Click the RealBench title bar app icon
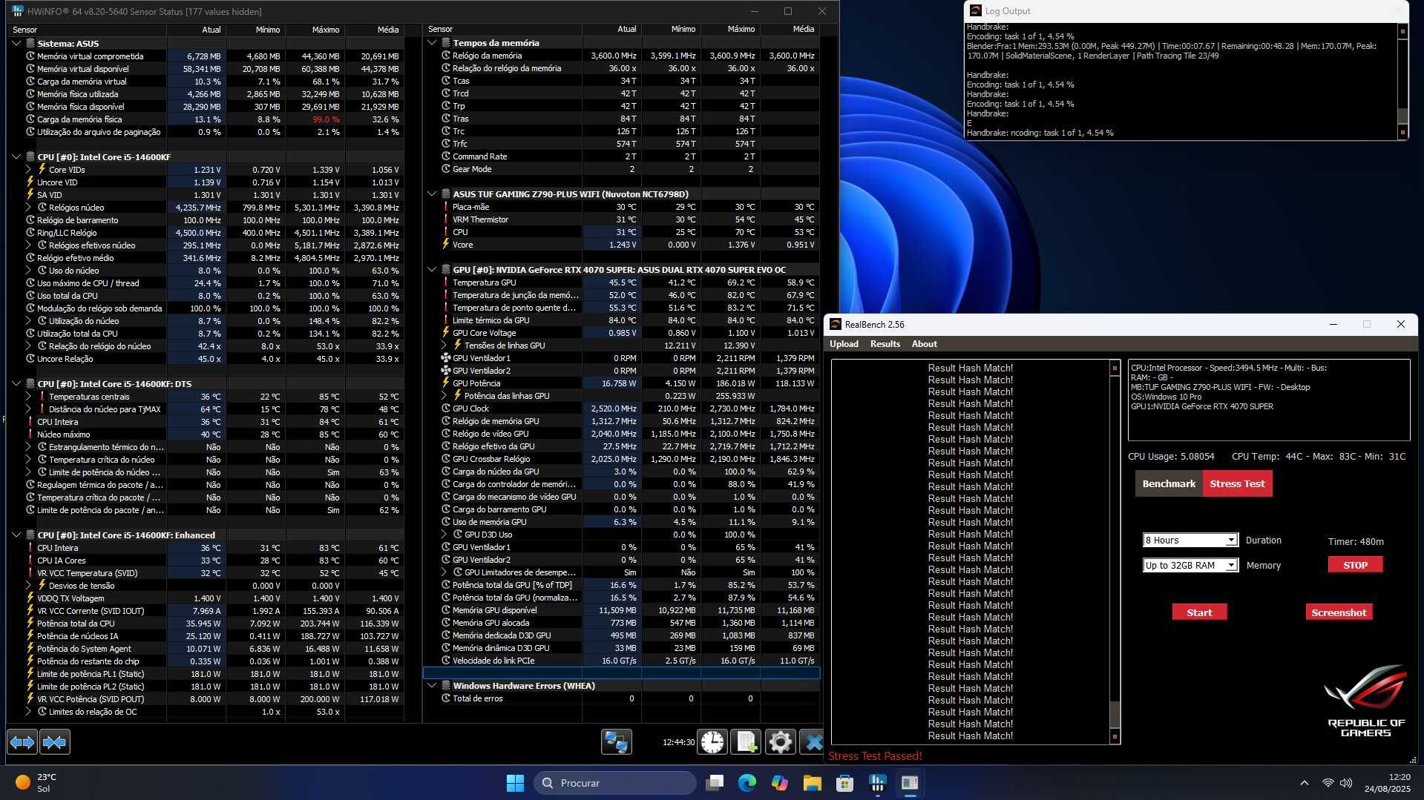 point(836,324)
